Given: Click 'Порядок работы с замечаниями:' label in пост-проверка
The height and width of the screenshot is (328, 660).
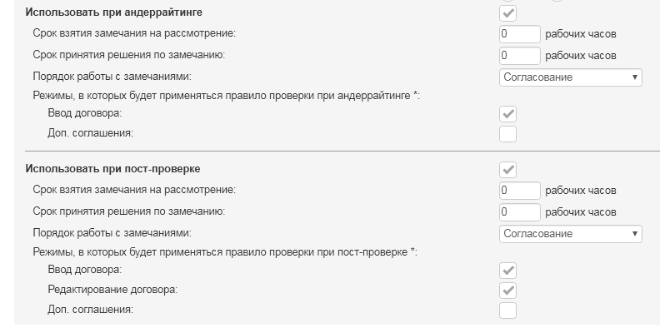Looking at the screenshot, I should (x=112, y=232).
